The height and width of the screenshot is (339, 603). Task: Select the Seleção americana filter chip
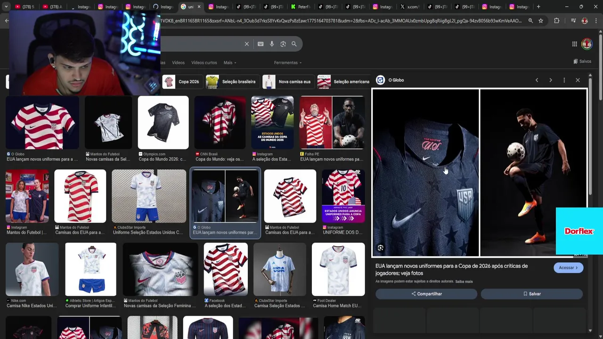pos(344,81)
